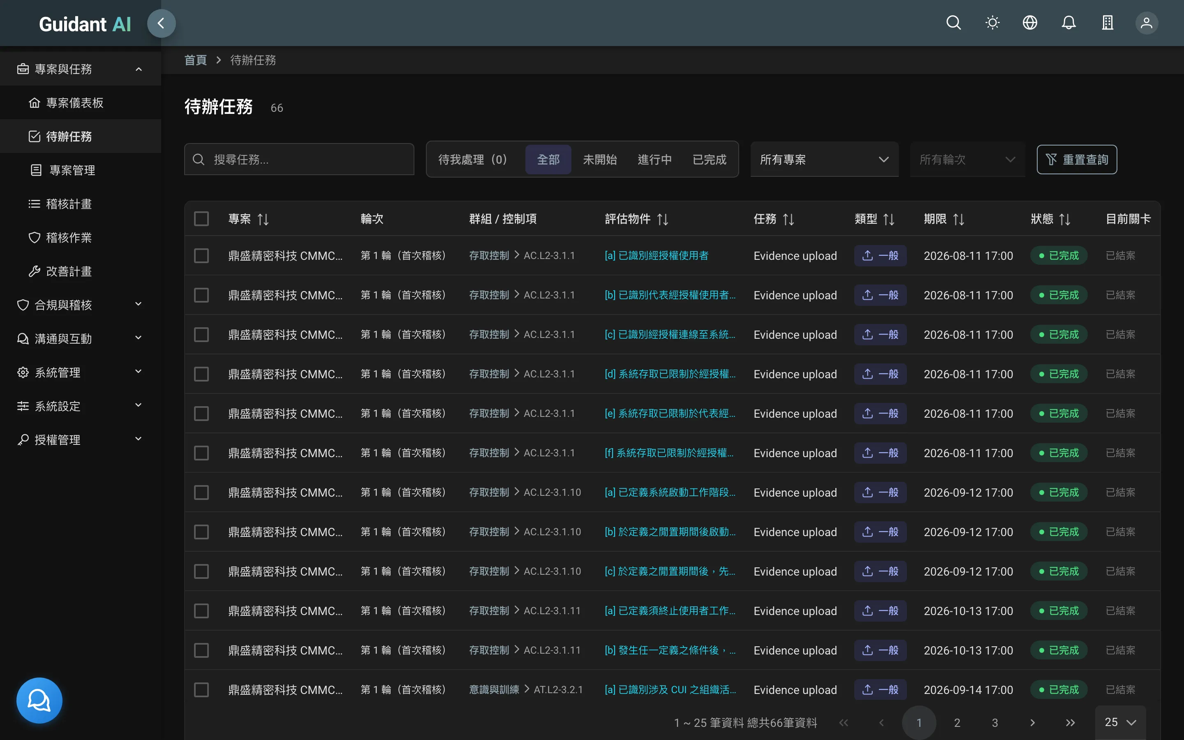
Task: Open 專案儀表板 in the sidebar
Action: click(x=81, y=103)
